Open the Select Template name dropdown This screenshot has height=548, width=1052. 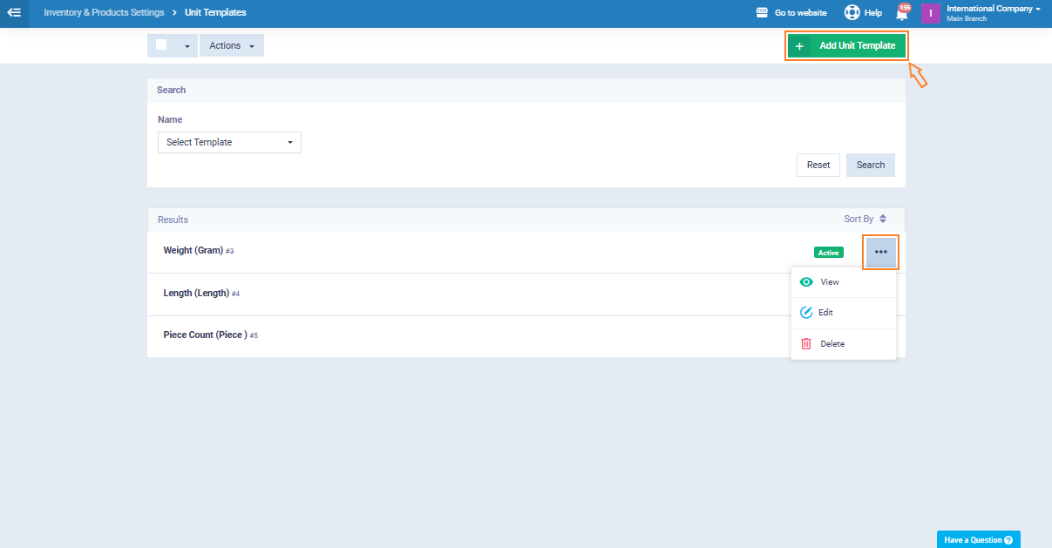(229, 142)
